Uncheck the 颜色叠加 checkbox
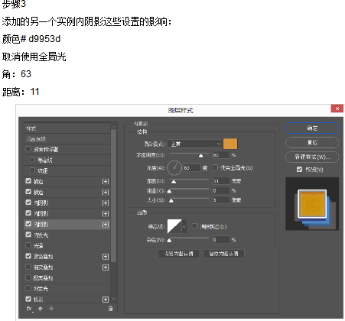345x321 pixels. pyautogui.click(x=28, y=256)
